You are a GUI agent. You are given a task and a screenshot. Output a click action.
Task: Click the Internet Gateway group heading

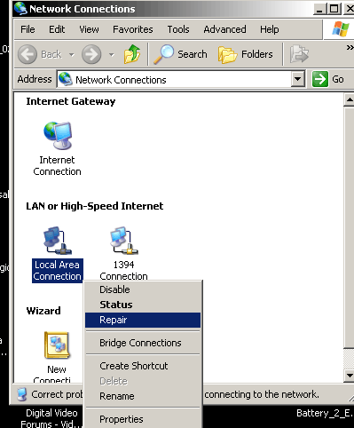tap(71, 101)
